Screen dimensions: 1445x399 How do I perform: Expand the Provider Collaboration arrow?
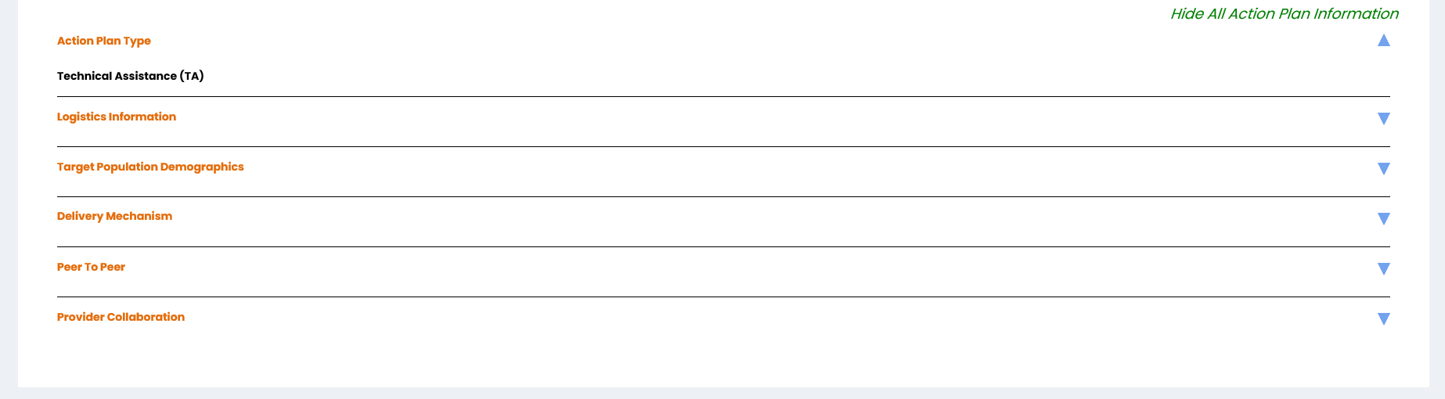point(1383,318)
